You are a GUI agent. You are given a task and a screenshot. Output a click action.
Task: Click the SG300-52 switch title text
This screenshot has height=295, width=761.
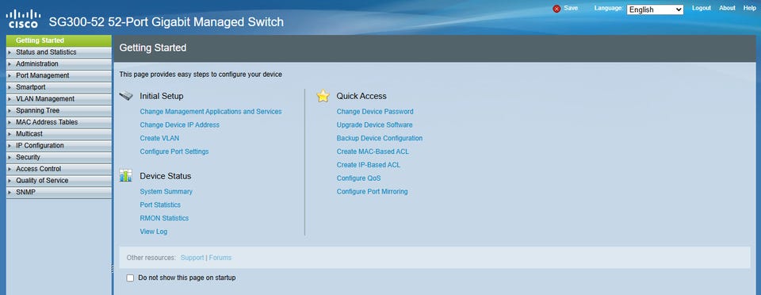[166, 22]
